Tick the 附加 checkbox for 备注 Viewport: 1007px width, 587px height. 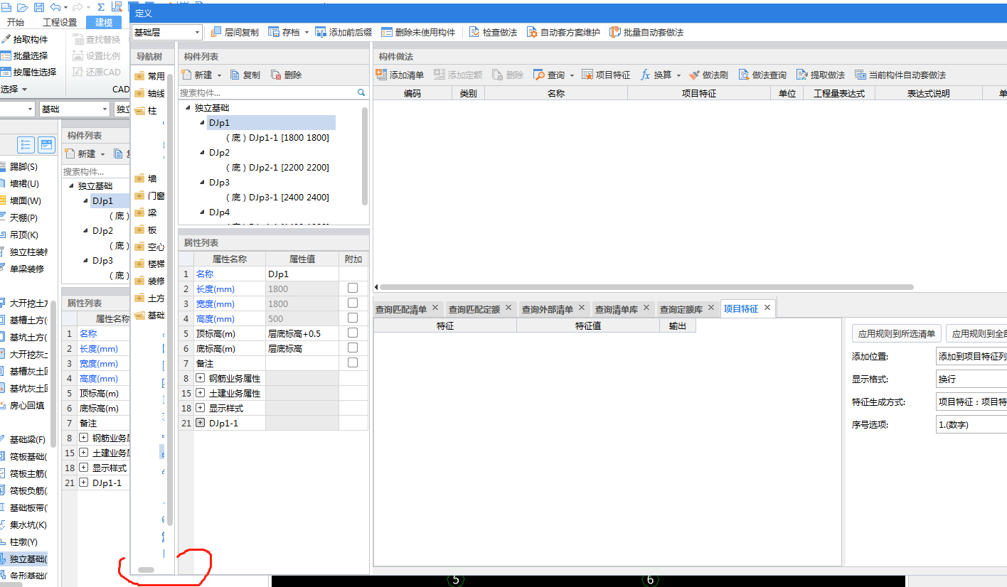click(353, 362)
